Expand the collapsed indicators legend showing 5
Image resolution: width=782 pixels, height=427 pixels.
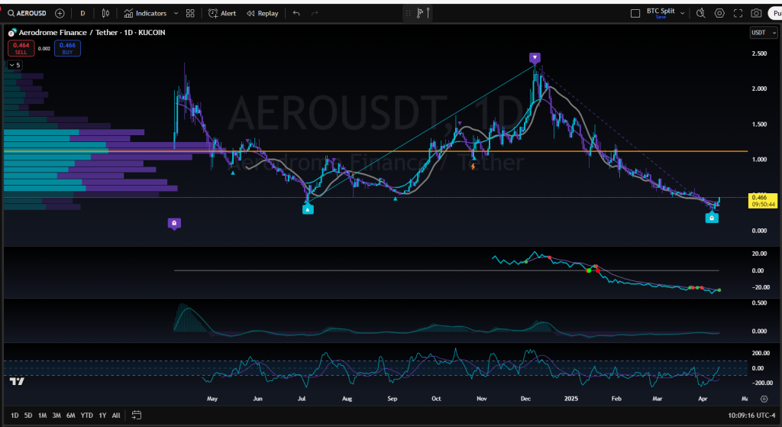pos(15,65)
